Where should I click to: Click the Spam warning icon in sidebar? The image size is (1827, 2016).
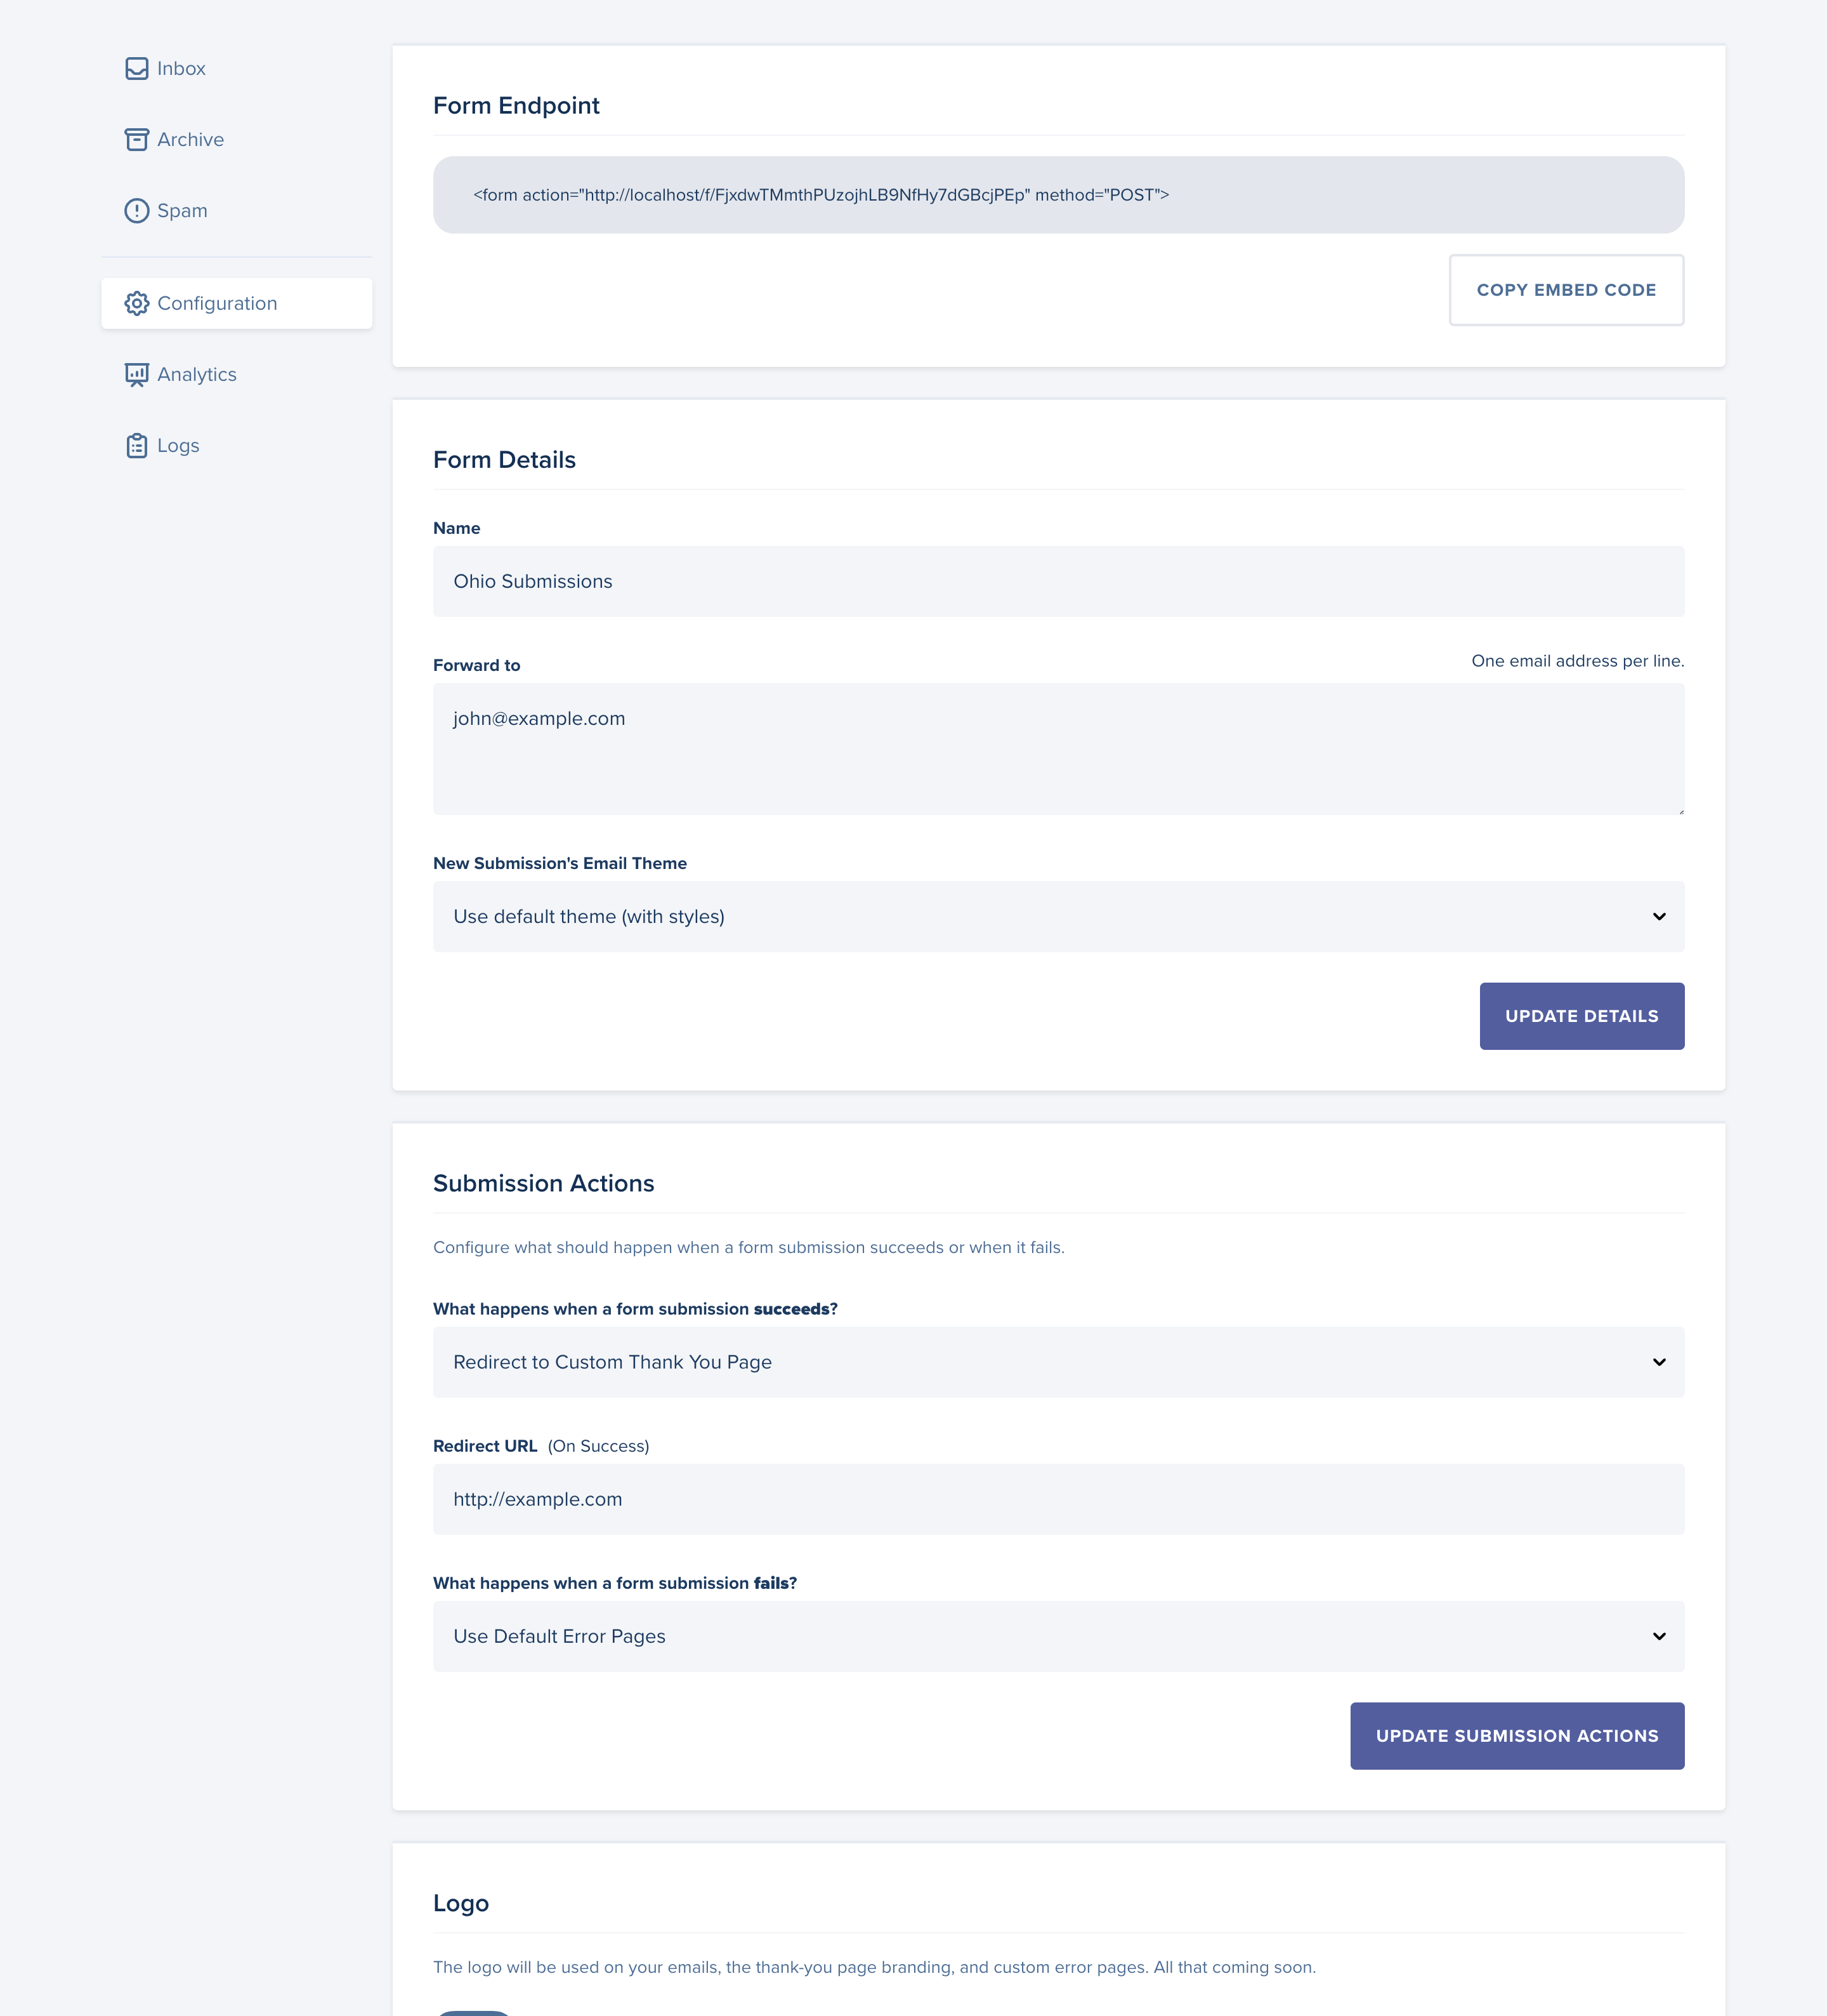pos(138,210)
